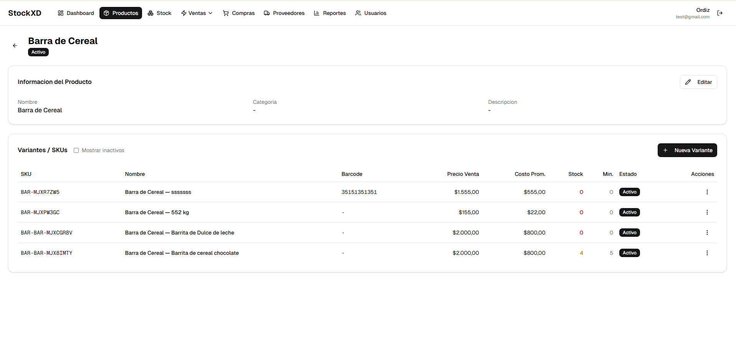Enable the Mostrar inactivos checkbox

click(x=76, y=151)
